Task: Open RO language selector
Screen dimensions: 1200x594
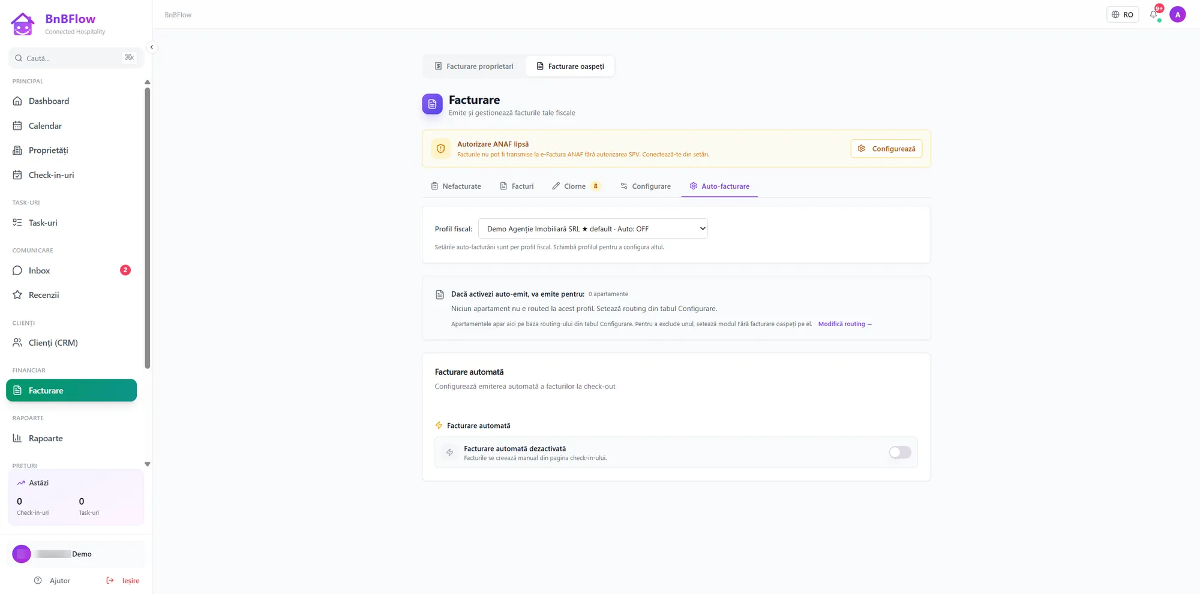Action: tap(1122, 14)
